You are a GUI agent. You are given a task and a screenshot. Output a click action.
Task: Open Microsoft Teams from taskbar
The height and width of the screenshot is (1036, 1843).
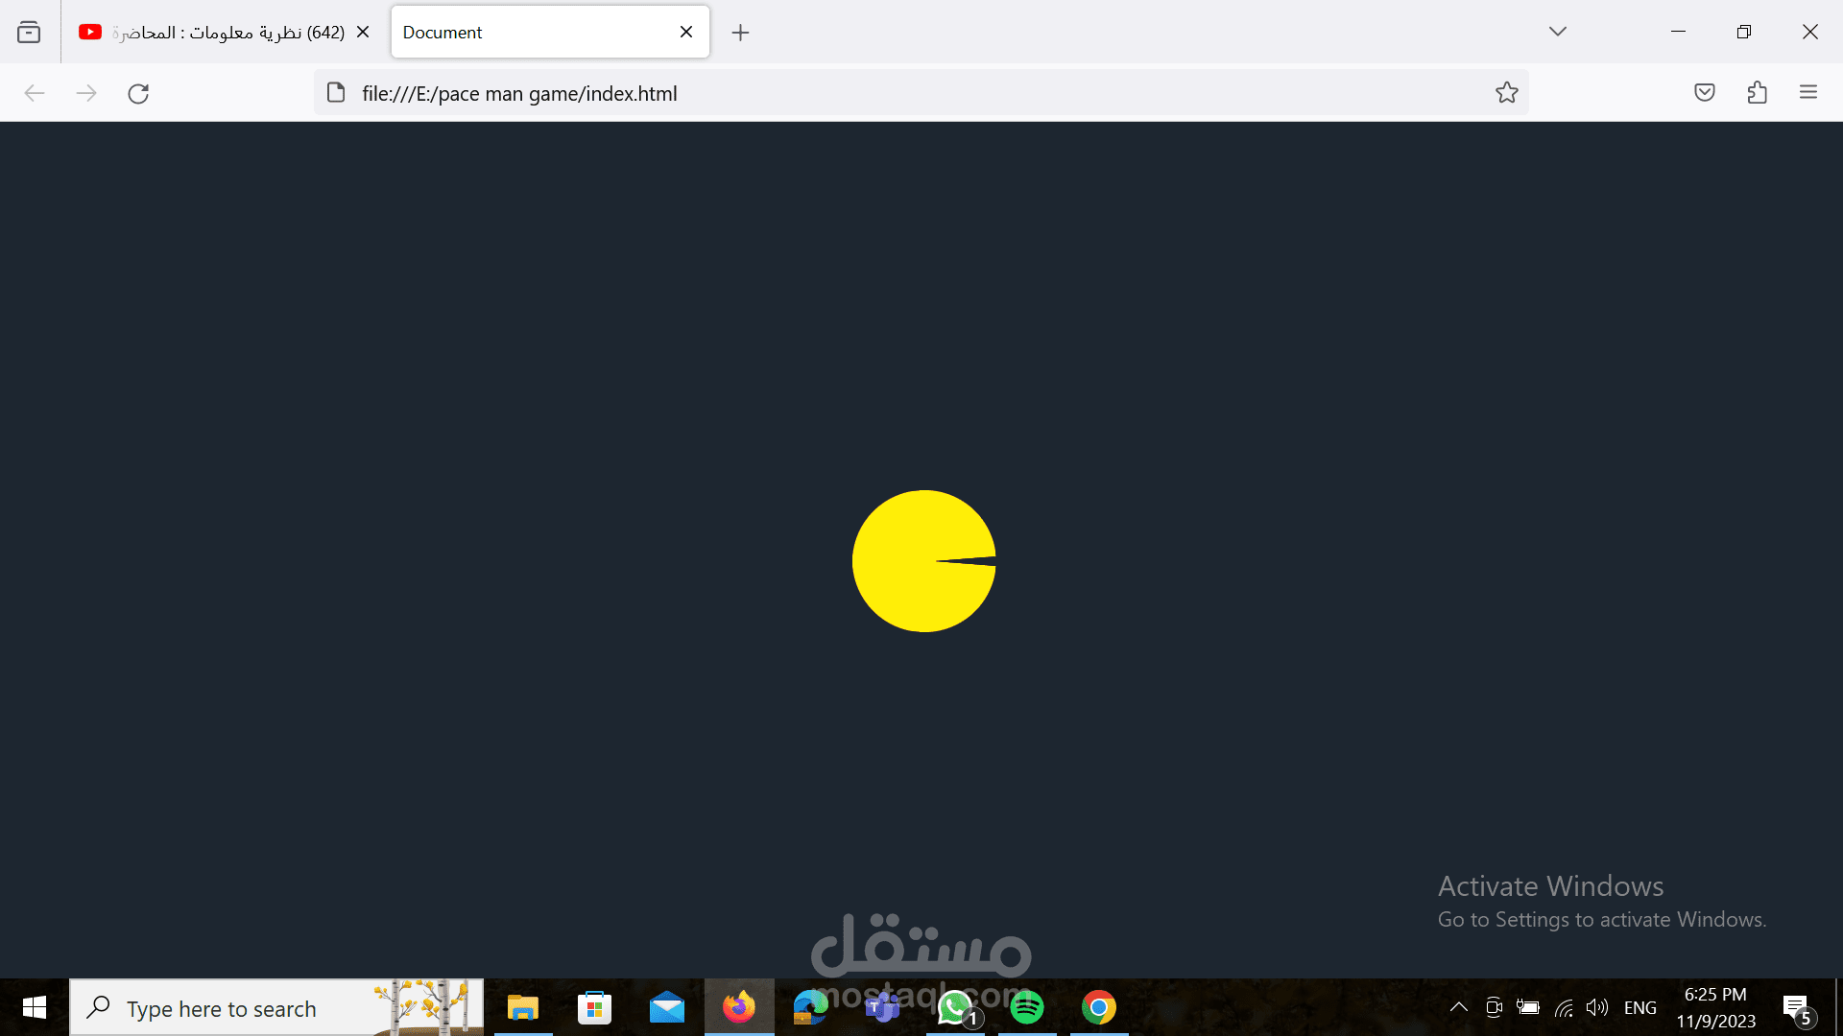click(882, 1007)
